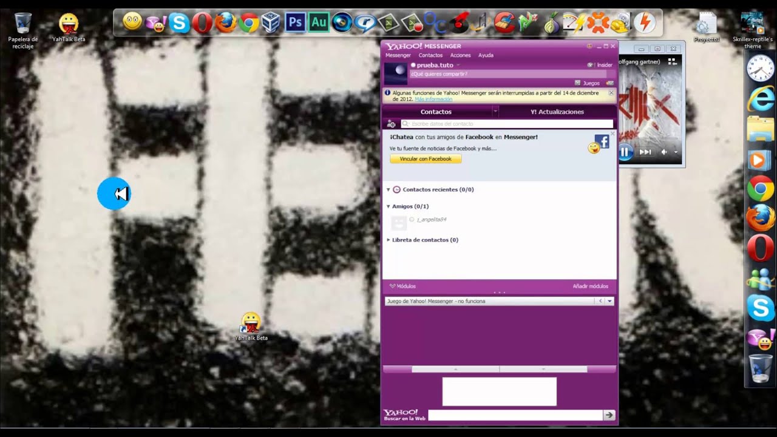Open YahTalk Beta shortcut in desktop center
Screen dimensions: 777x437
pyautogui.click(x=251, y=327)
